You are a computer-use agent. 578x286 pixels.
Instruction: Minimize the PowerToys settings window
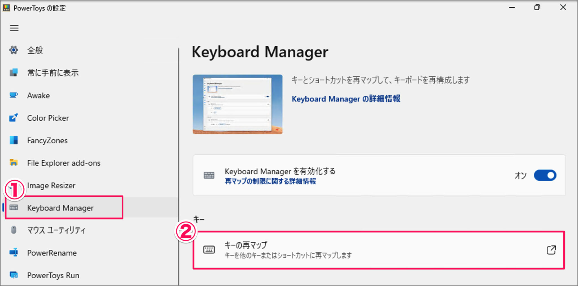click(x=512, y=8)
